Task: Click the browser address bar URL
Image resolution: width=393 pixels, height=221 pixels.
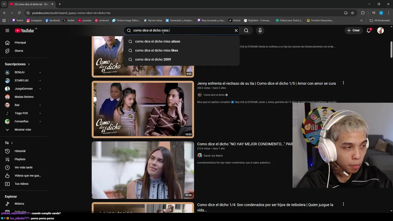Action: [x=71, y=13]
